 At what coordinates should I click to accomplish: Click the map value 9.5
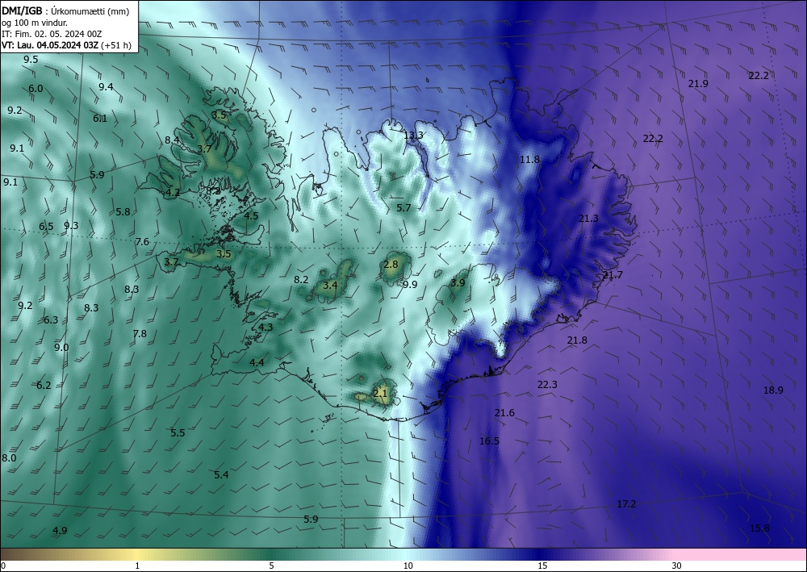(31, 60)
